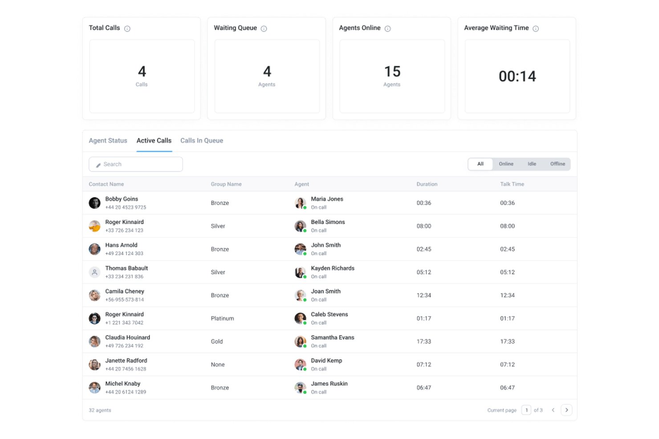Click Janette Radford's contact name
Image resolution: width=659 pixels, height=439 pixels.
(126, 361)
